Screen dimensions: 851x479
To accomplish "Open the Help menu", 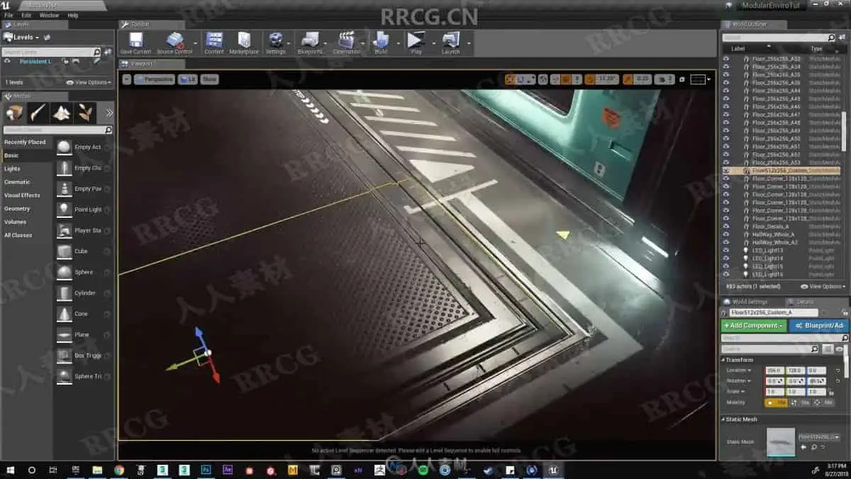I will (x=73, y=15).
